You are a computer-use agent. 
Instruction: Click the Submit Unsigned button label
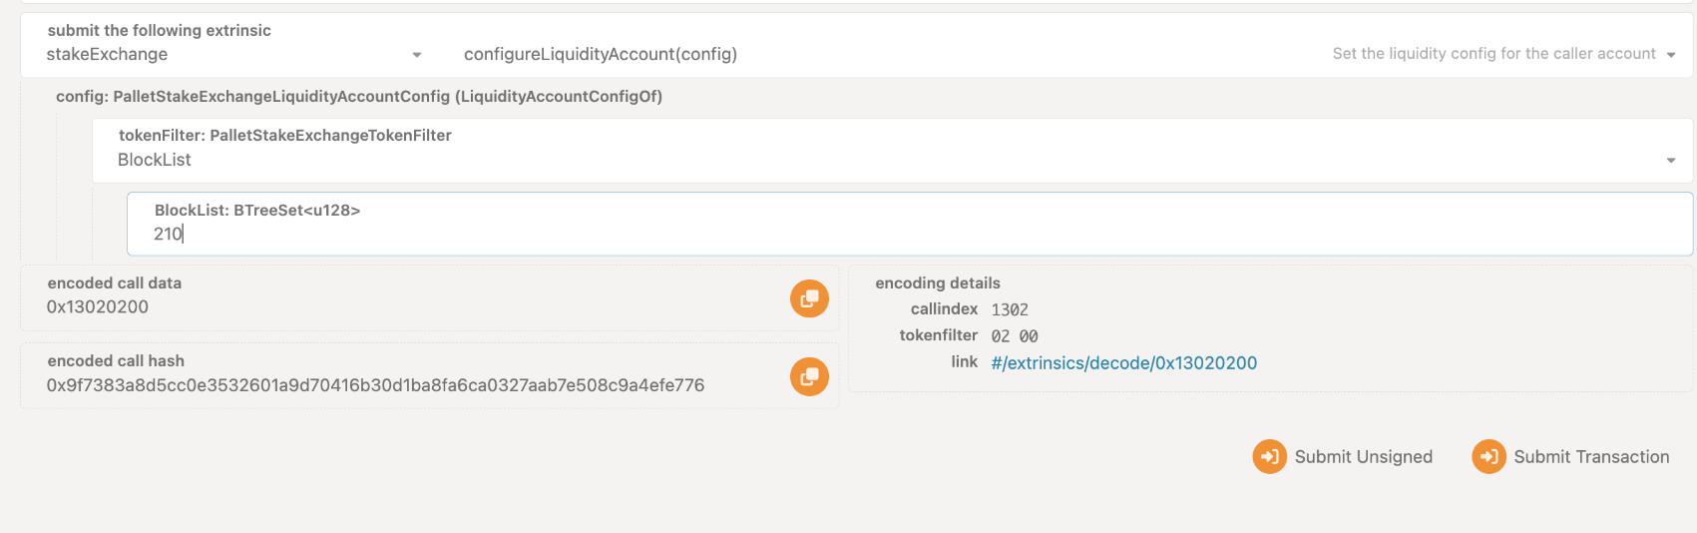point(1363,457)
